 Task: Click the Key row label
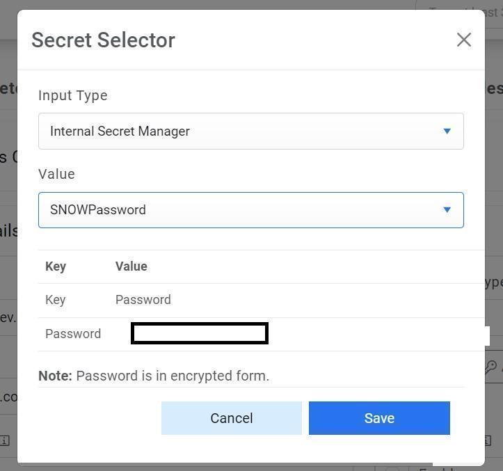coord(56,300)
